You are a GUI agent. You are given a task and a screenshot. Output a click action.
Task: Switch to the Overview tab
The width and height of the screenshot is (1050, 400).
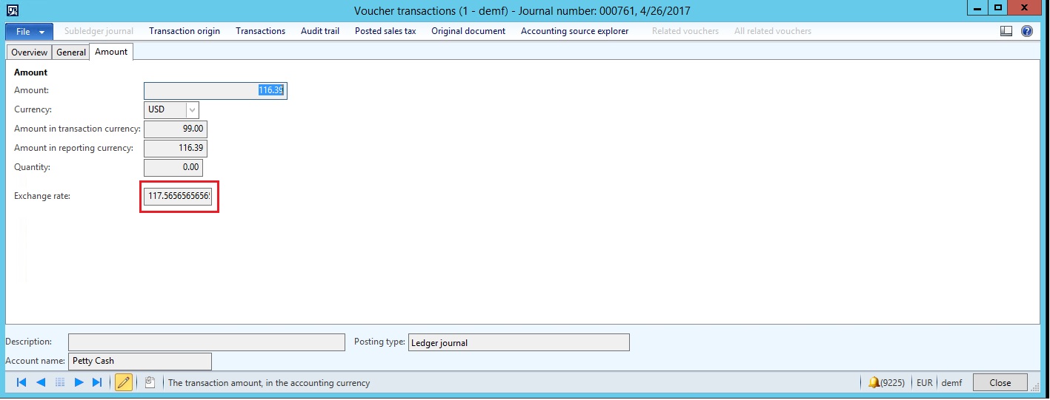[30, 52]
